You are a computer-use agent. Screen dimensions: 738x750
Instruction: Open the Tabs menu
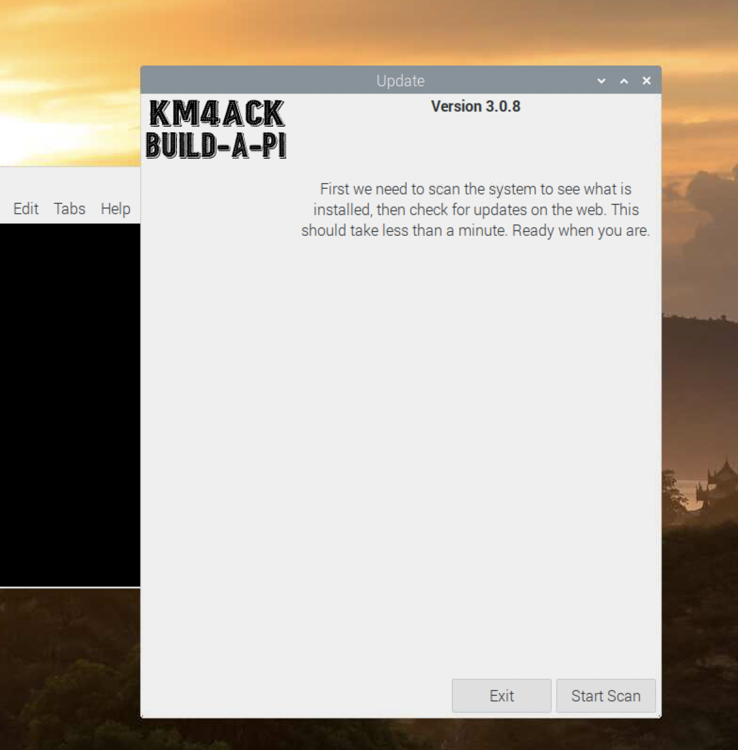69,209
